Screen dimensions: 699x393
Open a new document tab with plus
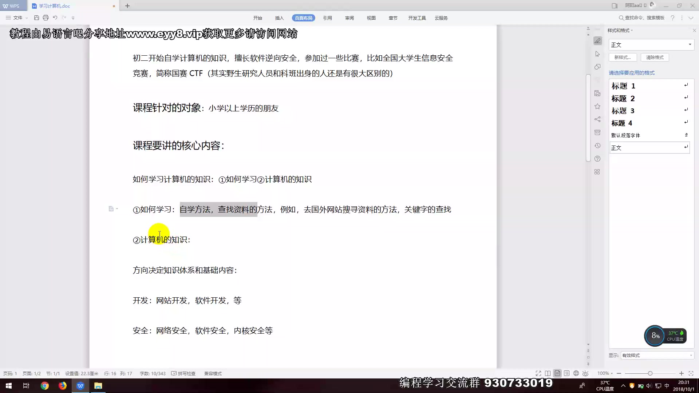[127, 6]
